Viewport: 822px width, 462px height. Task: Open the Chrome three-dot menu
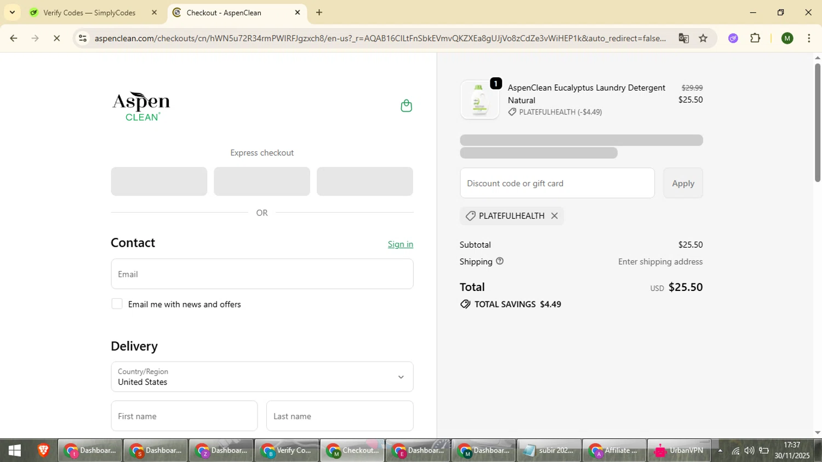tap(809, 38)
